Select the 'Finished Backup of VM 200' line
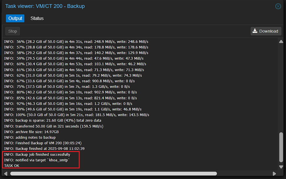Screen dimensions: 286x179 (x=43, y=143)
